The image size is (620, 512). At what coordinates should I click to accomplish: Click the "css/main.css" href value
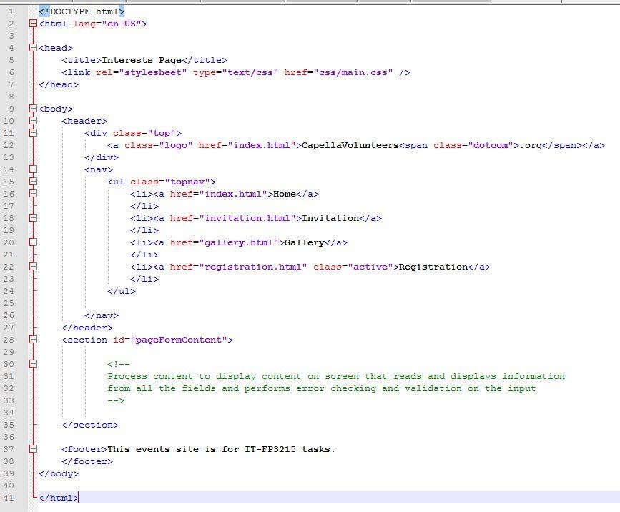tap(353, 72)
